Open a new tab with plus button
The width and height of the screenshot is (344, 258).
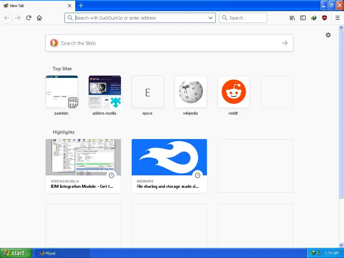point(81,5)
